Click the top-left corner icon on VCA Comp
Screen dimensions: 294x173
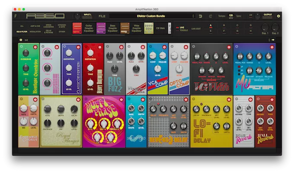(150, 46)
